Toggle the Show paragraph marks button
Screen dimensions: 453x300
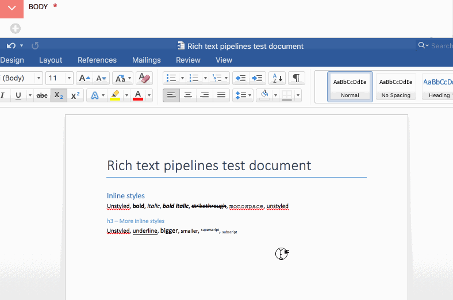point(296,78)
